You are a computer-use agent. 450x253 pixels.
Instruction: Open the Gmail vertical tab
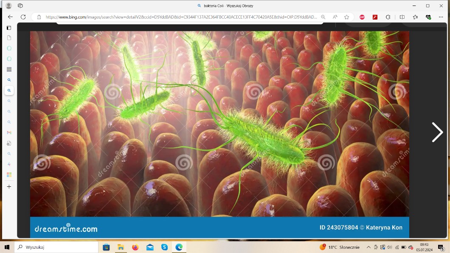coord(9,132)
